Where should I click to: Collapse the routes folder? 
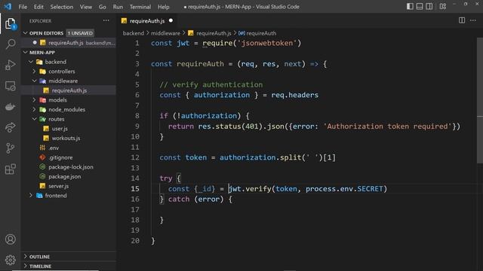(x=34, y=119)
